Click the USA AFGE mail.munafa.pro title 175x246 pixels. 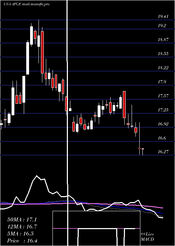tap(26, 4)
